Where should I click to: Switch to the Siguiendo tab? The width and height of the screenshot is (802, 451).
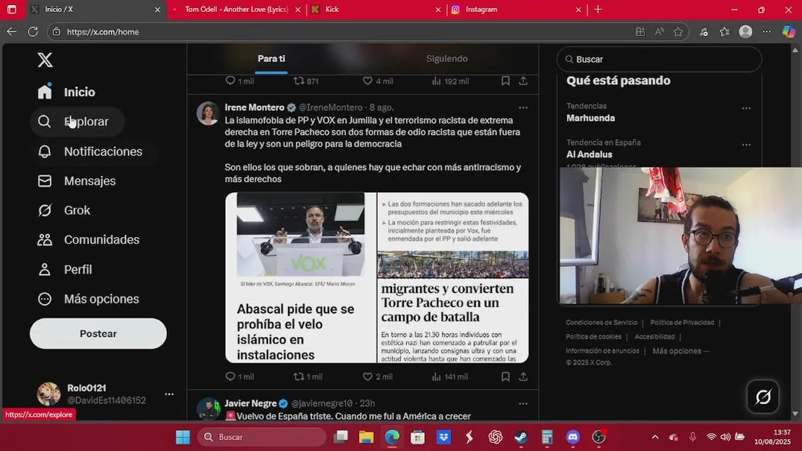[x=447, y=59]
